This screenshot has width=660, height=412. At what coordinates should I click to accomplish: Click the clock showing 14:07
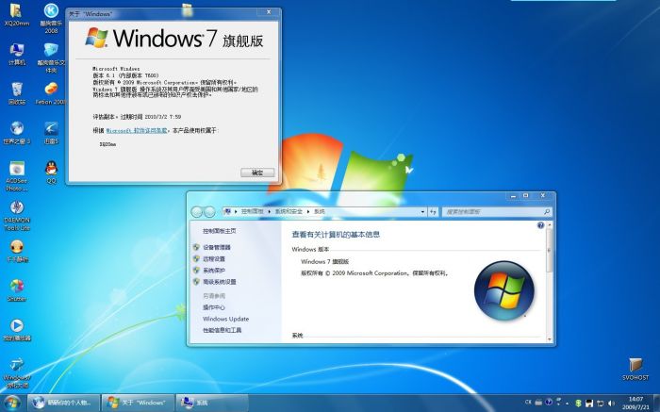click(x=635, y=399)
